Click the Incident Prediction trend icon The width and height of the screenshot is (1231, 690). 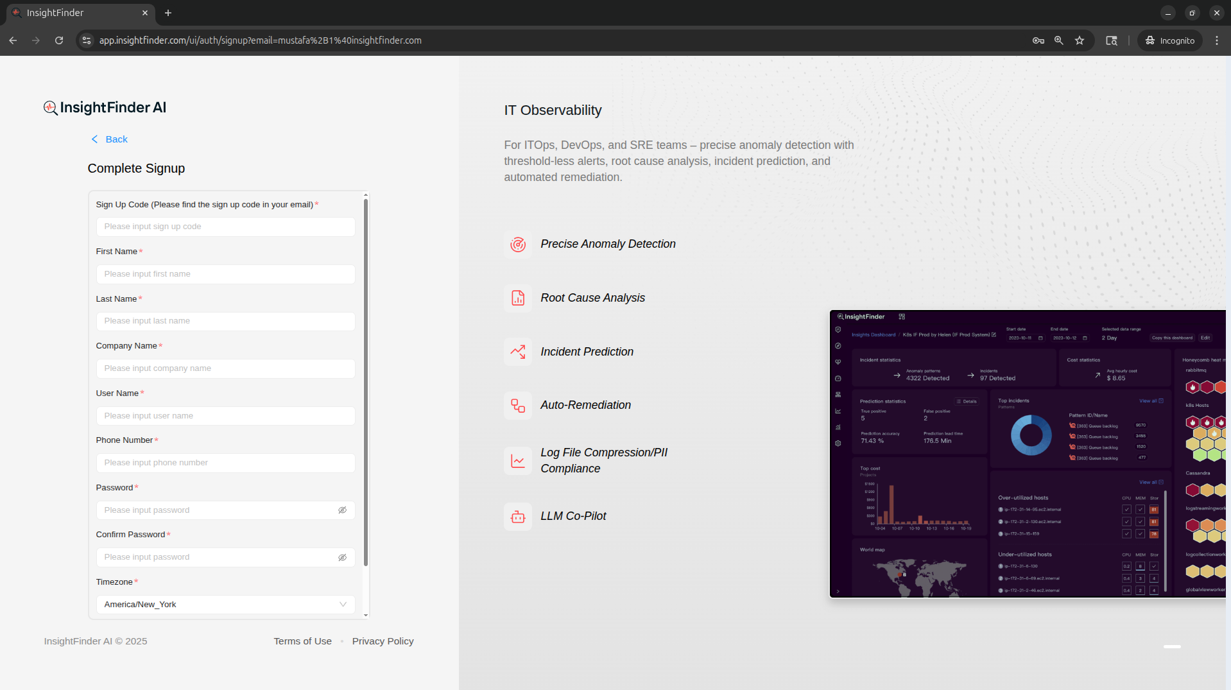(x=517, y=352)
